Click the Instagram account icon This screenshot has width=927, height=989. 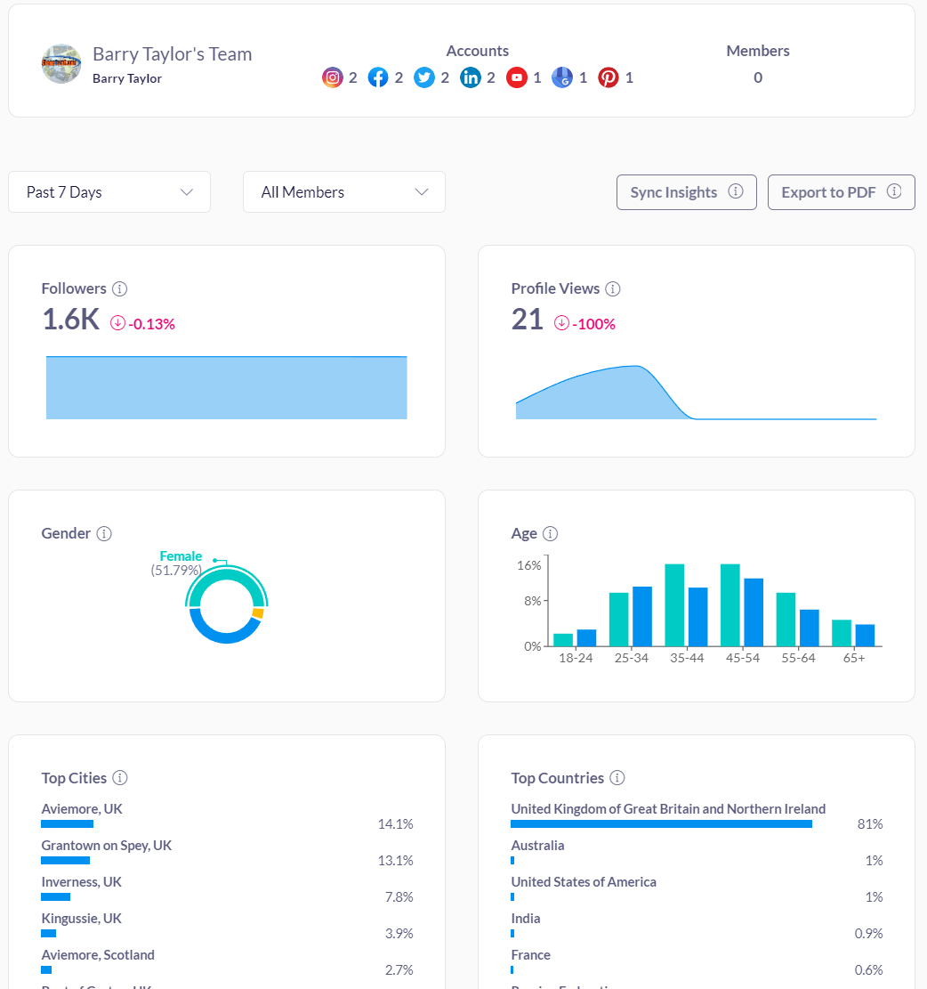coord(333,77)
